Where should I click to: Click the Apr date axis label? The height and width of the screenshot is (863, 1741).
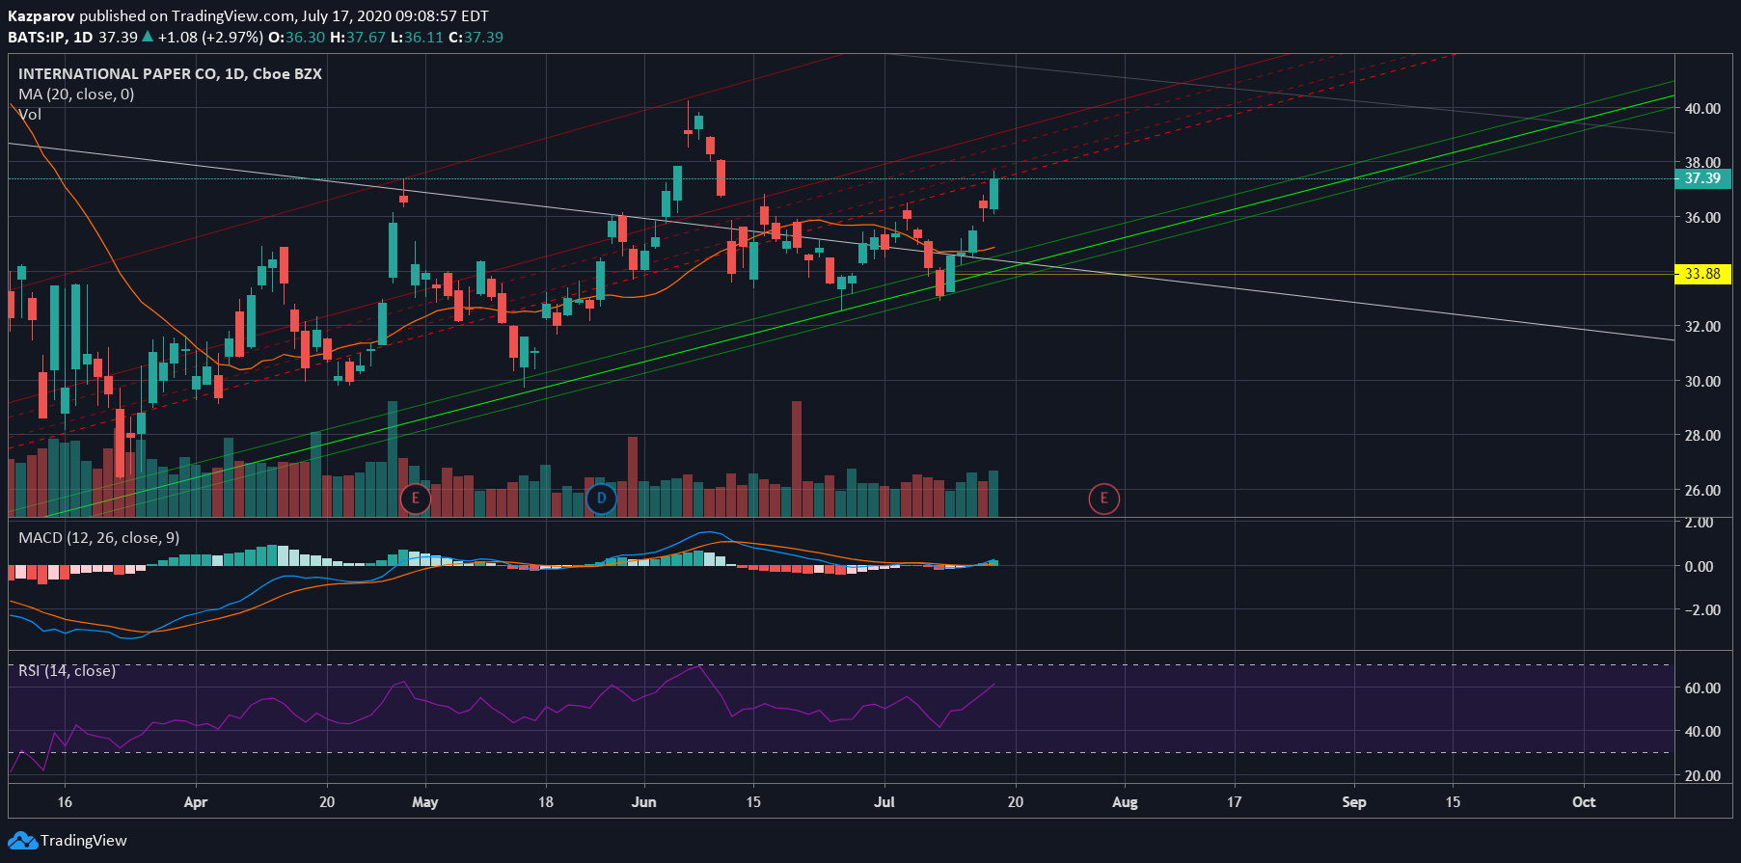[x=196, y=802]
